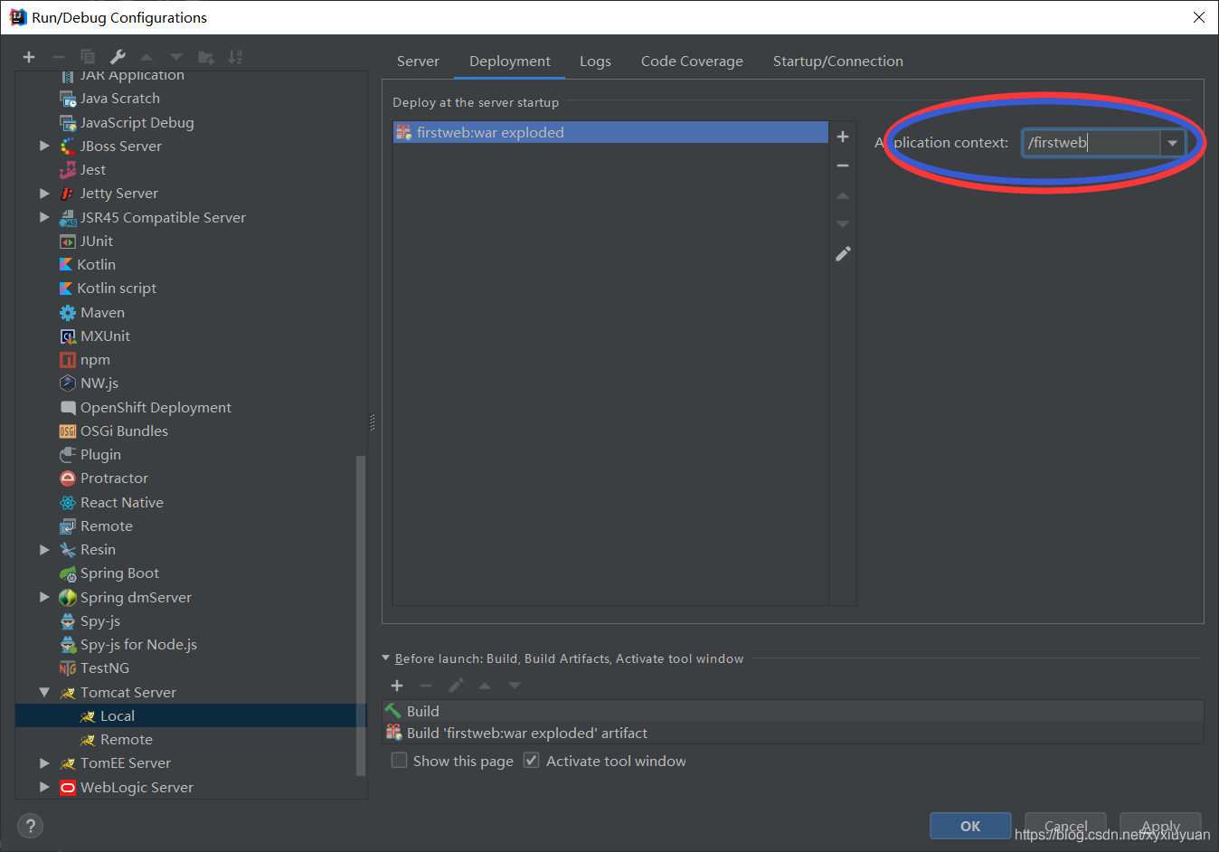This screenshot has width=1219, height=852.
Task: Move before-launch task down arrow
Action: tap(515, 686)
